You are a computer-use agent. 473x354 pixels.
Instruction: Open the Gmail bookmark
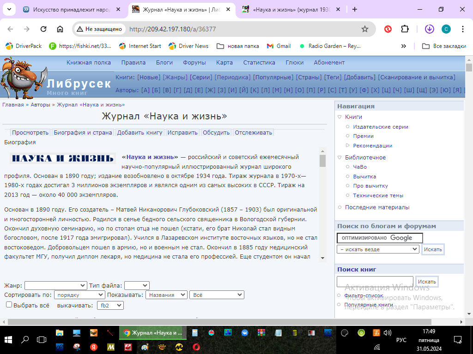[x=279, y=46]
